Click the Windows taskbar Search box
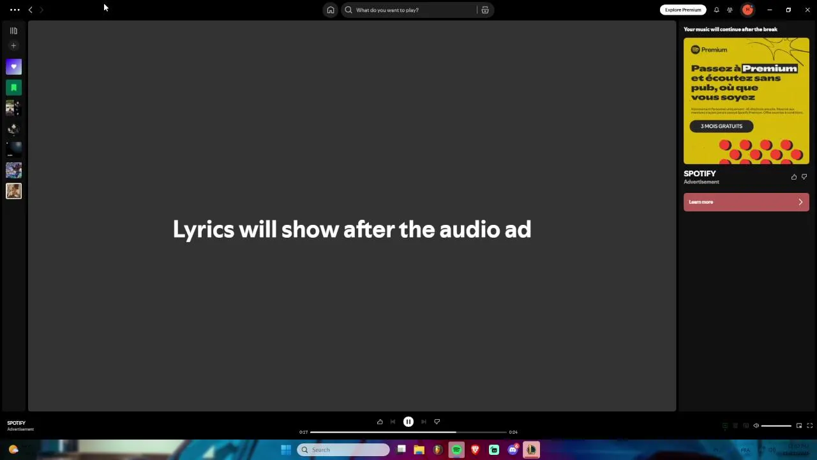817x460 pixels. click(x=343, y=450)
